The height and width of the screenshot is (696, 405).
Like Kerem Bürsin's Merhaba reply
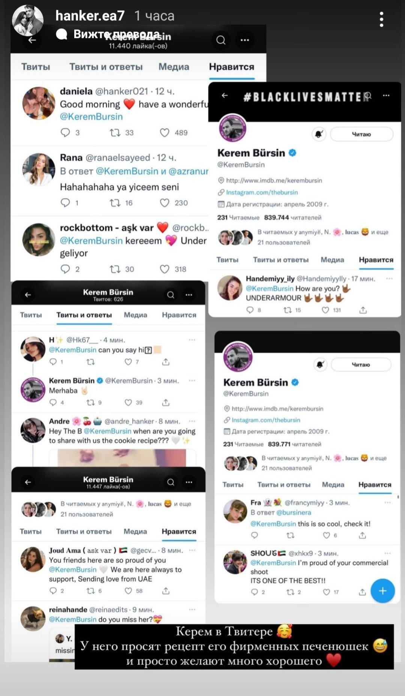click(128, 402)
